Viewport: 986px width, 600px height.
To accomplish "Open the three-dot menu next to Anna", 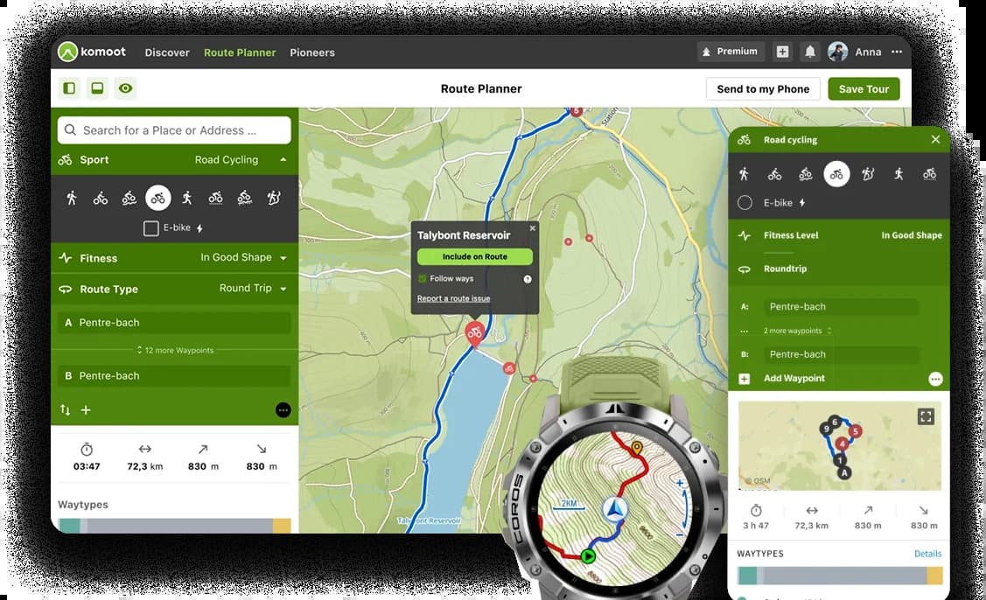I will [x=897, y=52].
